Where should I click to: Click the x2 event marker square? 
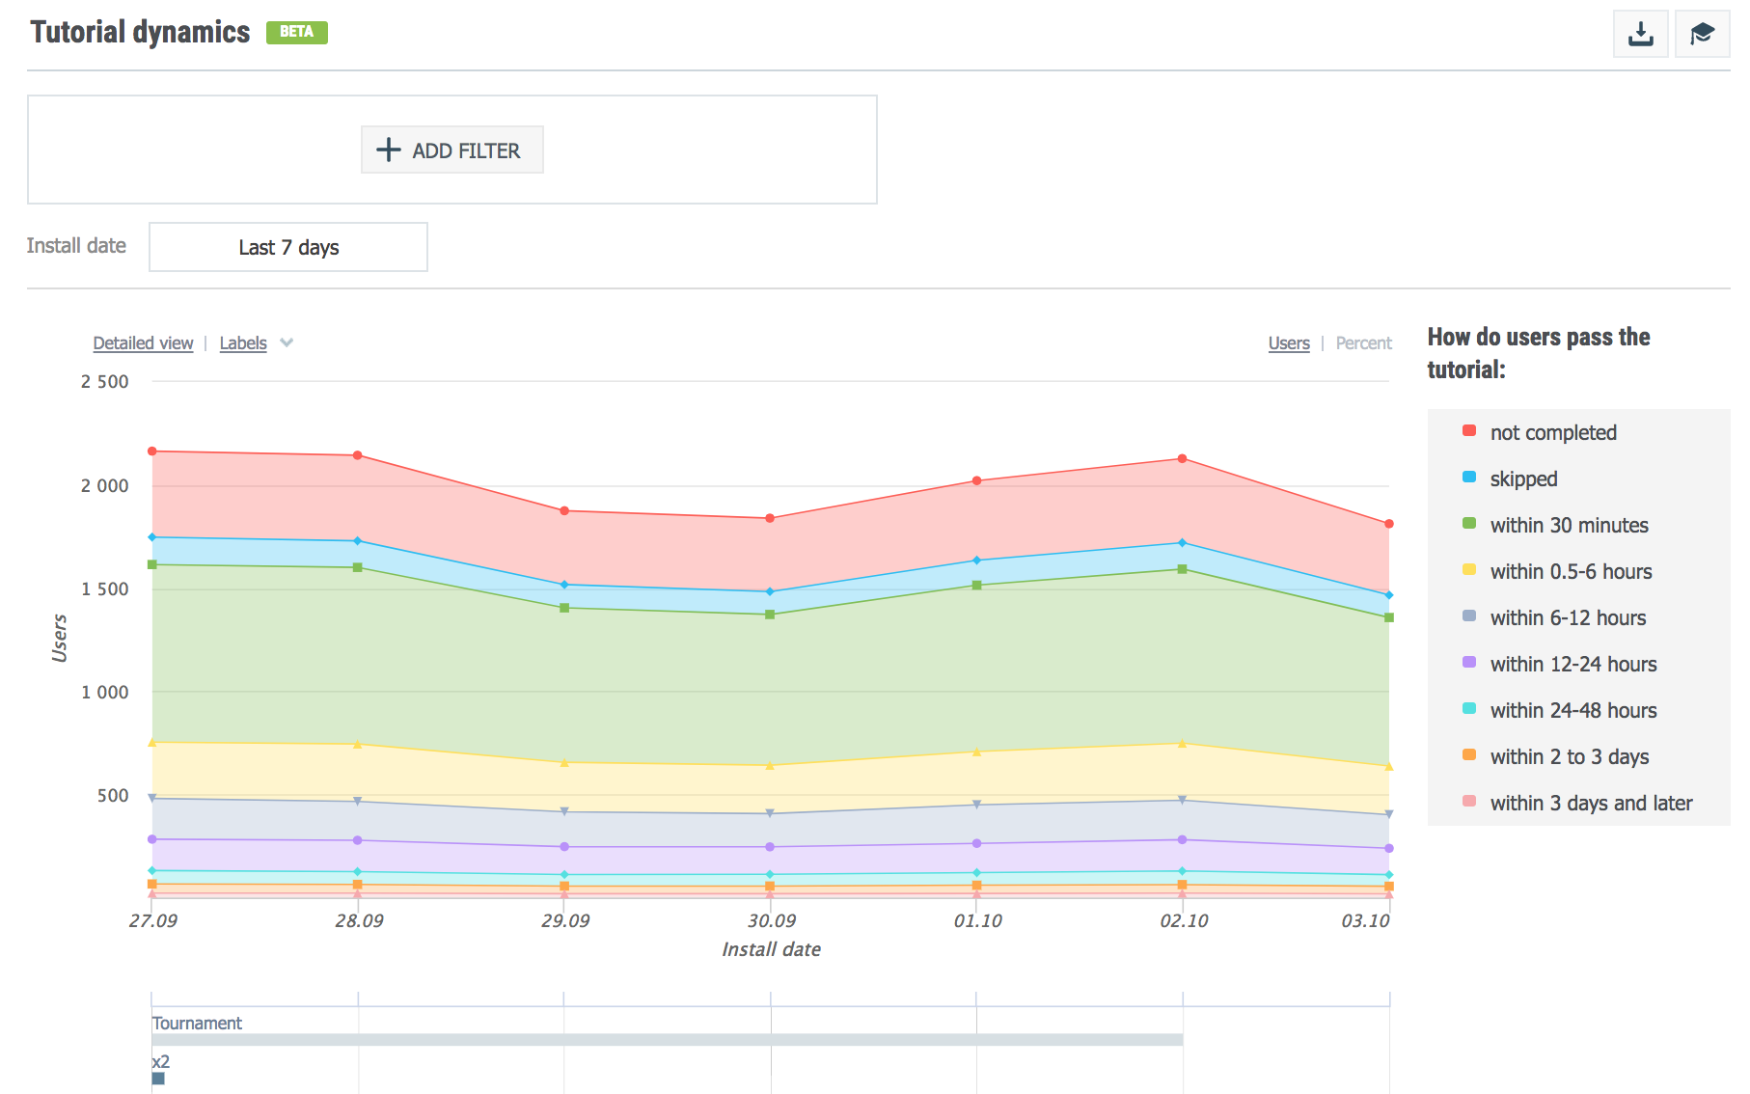[x=158, y=1079]
